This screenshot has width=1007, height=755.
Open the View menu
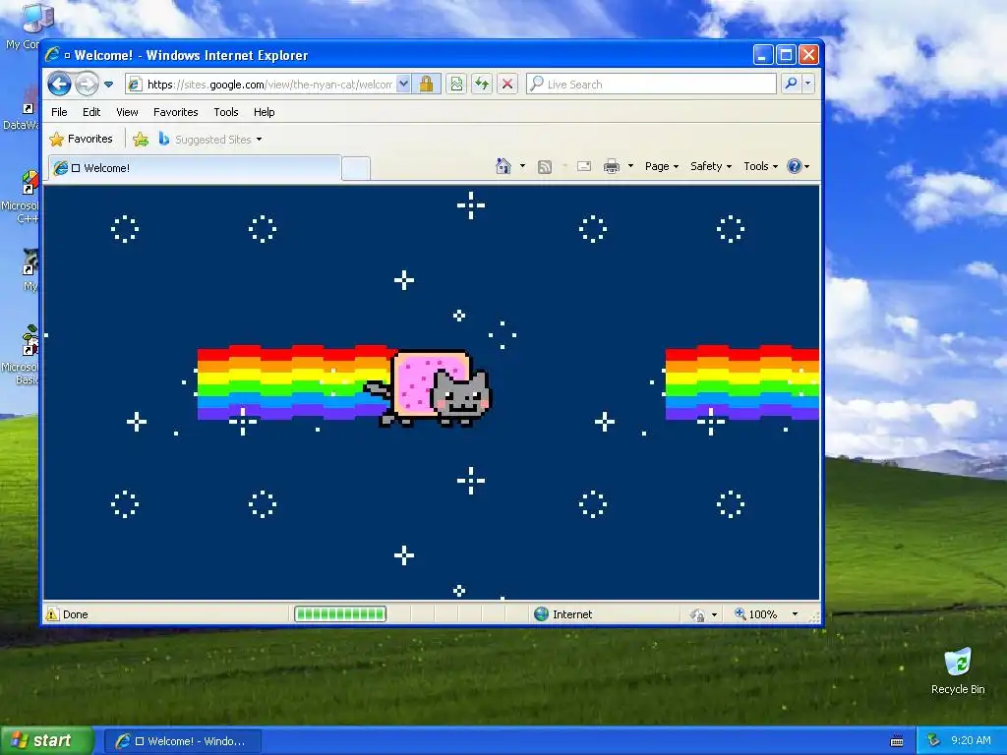click(127, 112)
